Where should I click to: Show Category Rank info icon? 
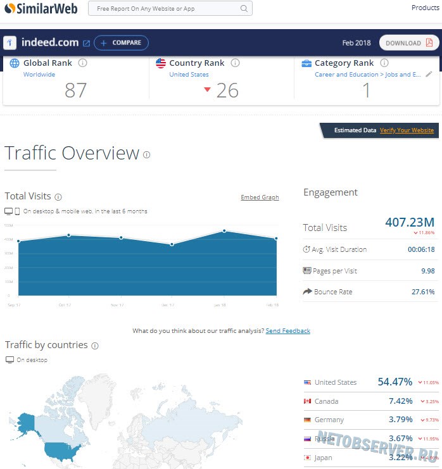pos(384,63)
